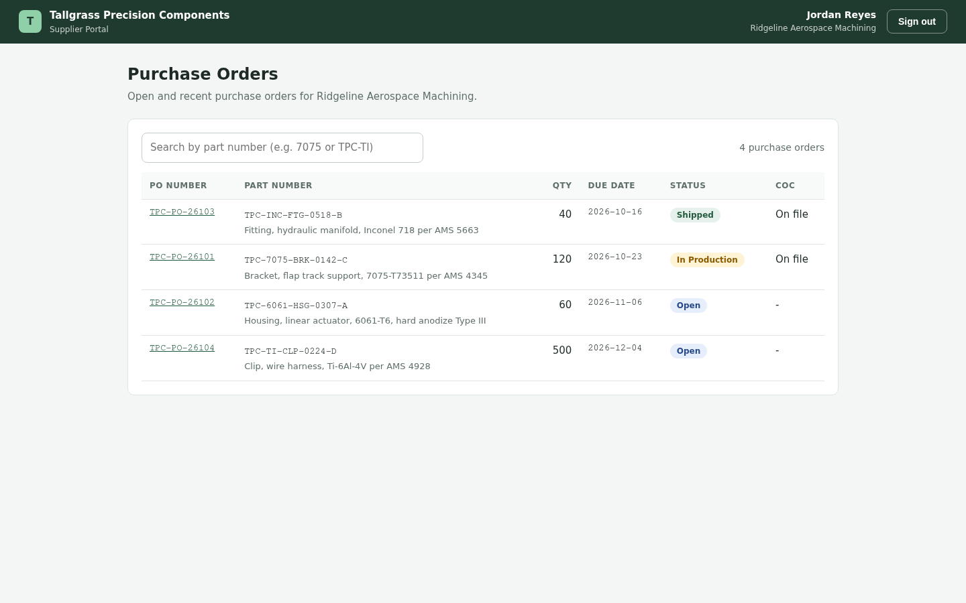The width and height of the screenshot is (966, 603).
Task: Click the flap track support bracket description
Action: (x=366, y=276)
